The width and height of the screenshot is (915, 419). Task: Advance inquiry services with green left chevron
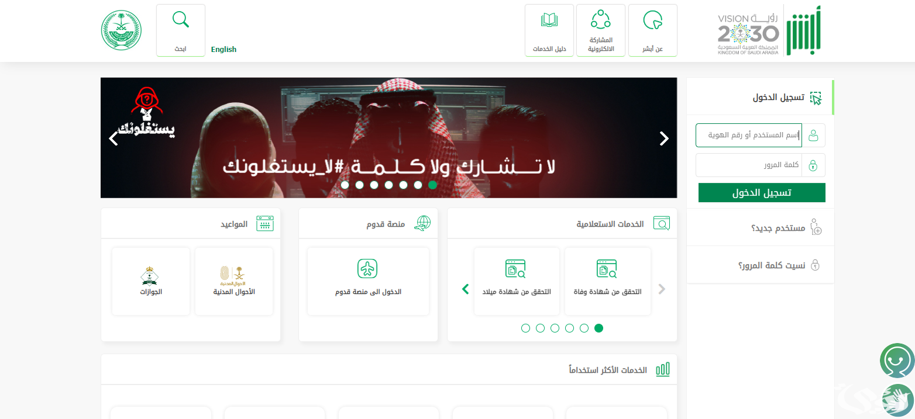coord(466,289)
